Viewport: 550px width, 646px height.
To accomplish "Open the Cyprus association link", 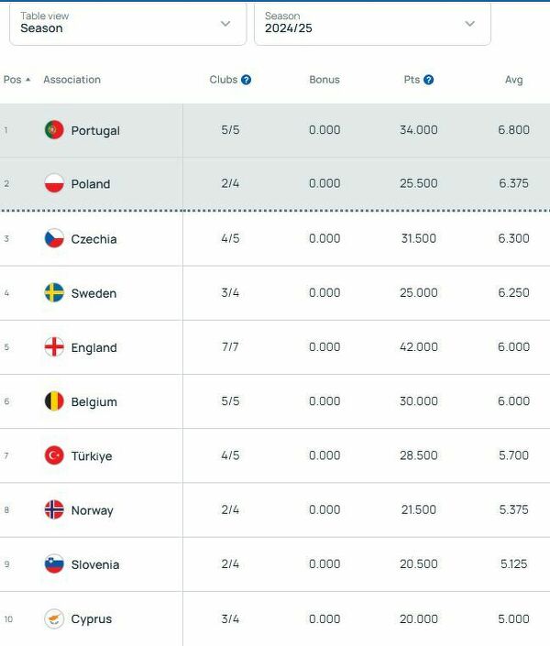I will (x=92, y=619).
